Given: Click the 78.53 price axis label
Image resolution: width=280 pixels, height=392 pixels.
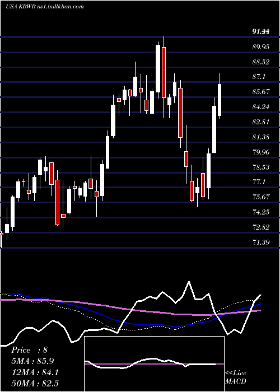Looking at the screenshot, I should tap(261, 167).
